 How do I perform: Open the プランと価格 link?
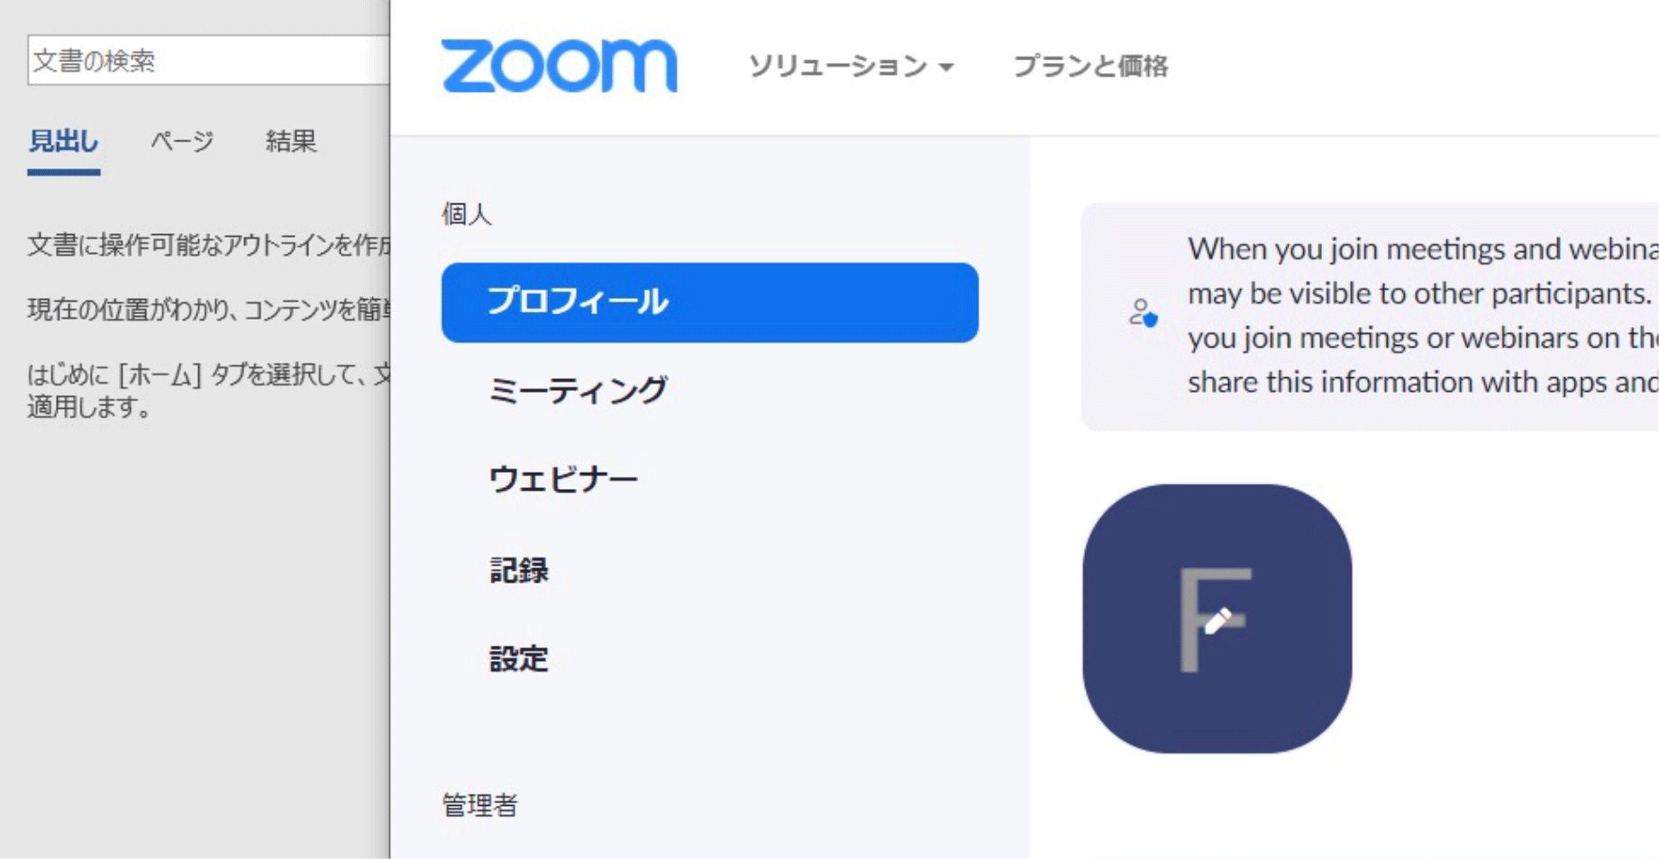click(1090, 66)
